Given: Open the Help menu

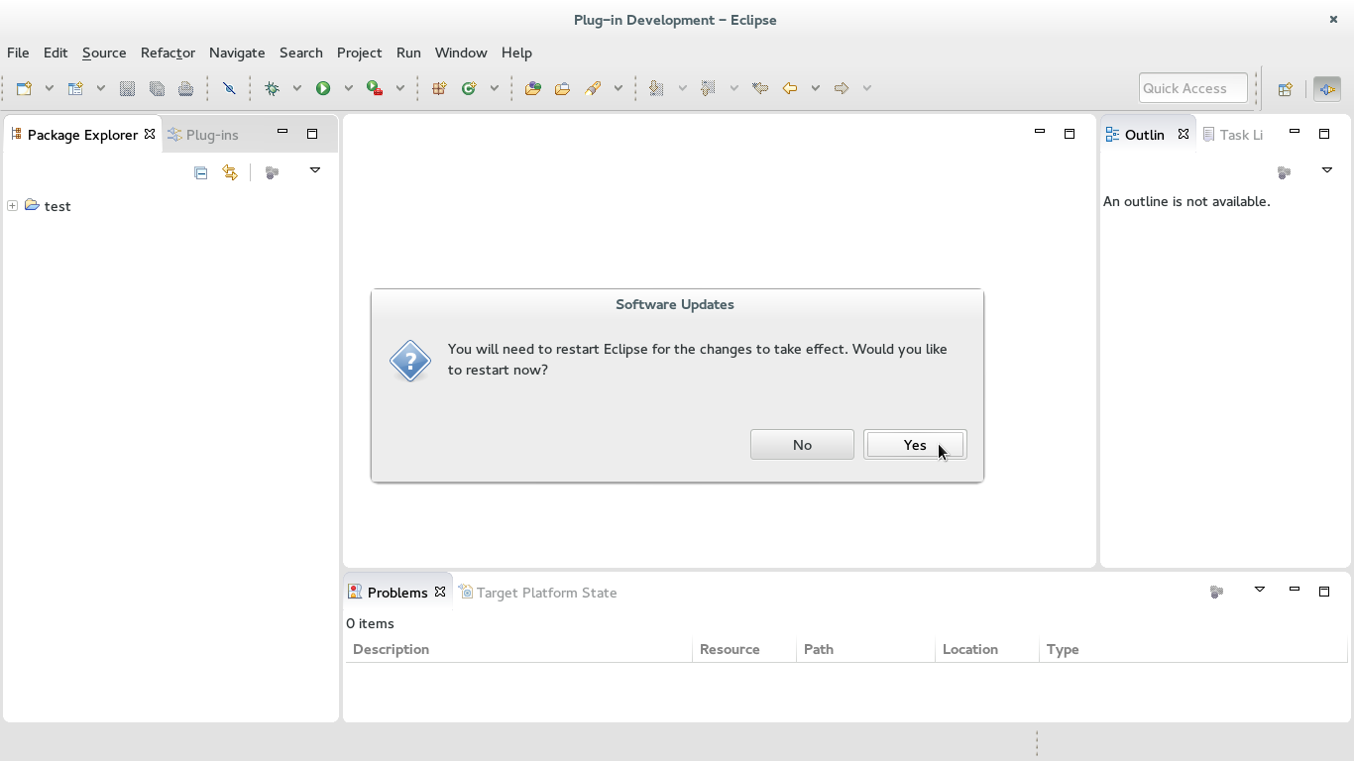Looking at the screenshot, I should (516, 53).
